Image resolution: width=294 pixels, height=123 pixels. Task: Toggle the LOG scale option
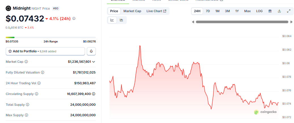tap(259, 11)
